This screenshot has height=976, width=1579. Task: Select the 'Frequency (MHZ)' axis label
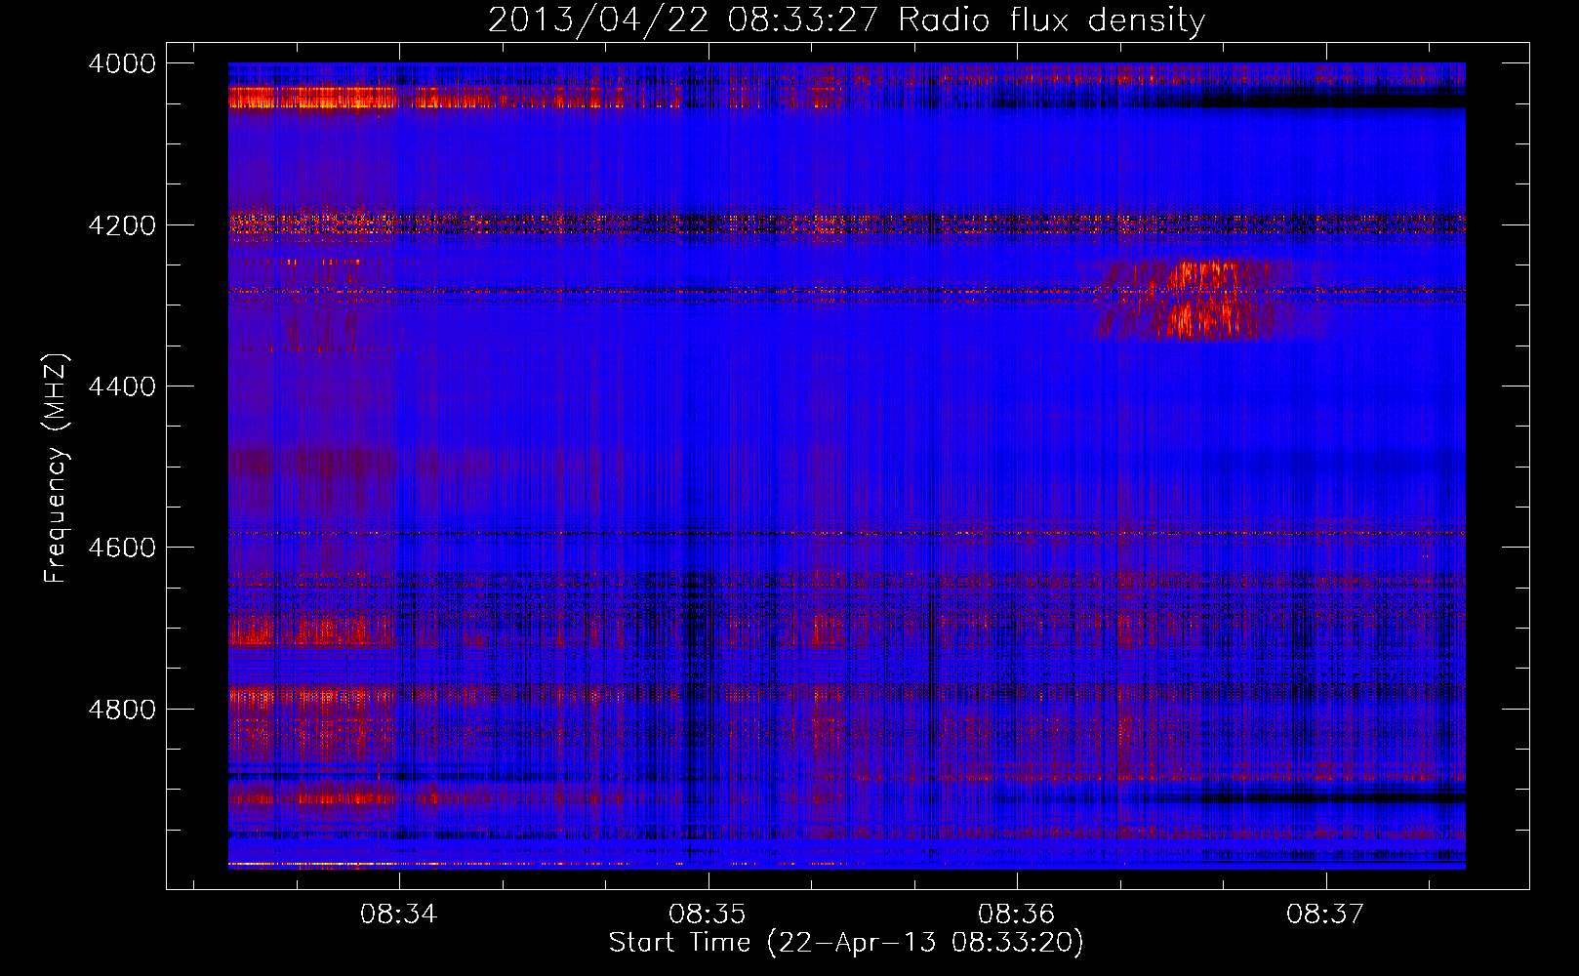[57, 468]
